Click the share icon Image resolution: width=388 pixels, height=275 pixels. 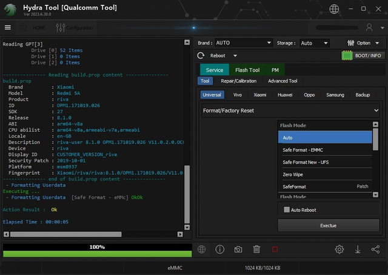pyautogui.click(x=375, y=250)
